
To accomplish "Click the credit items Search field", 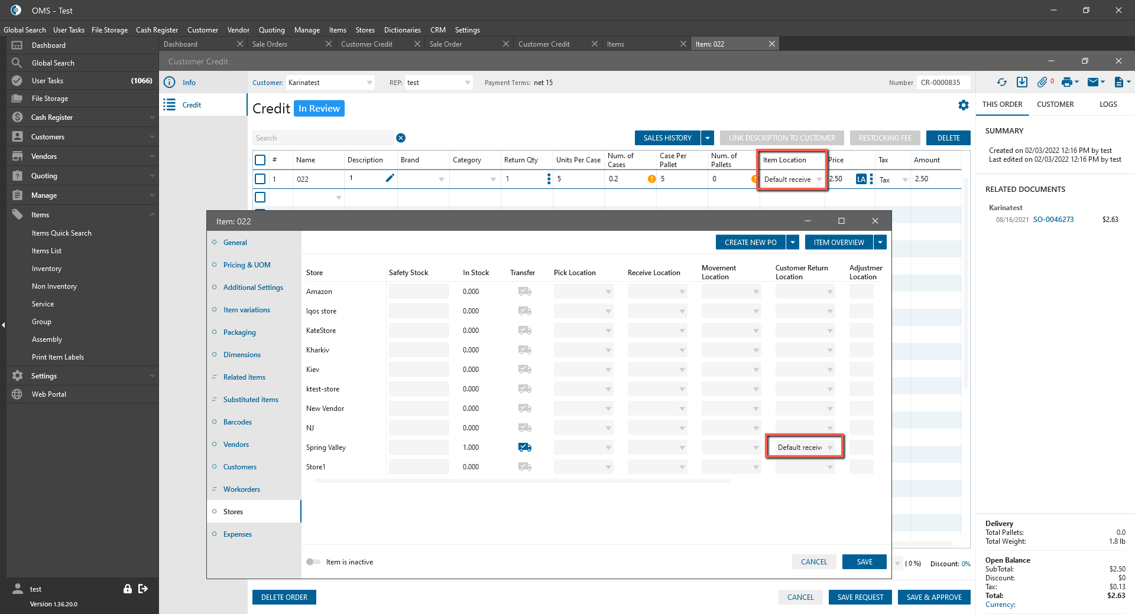I will (x=323, y=138).
